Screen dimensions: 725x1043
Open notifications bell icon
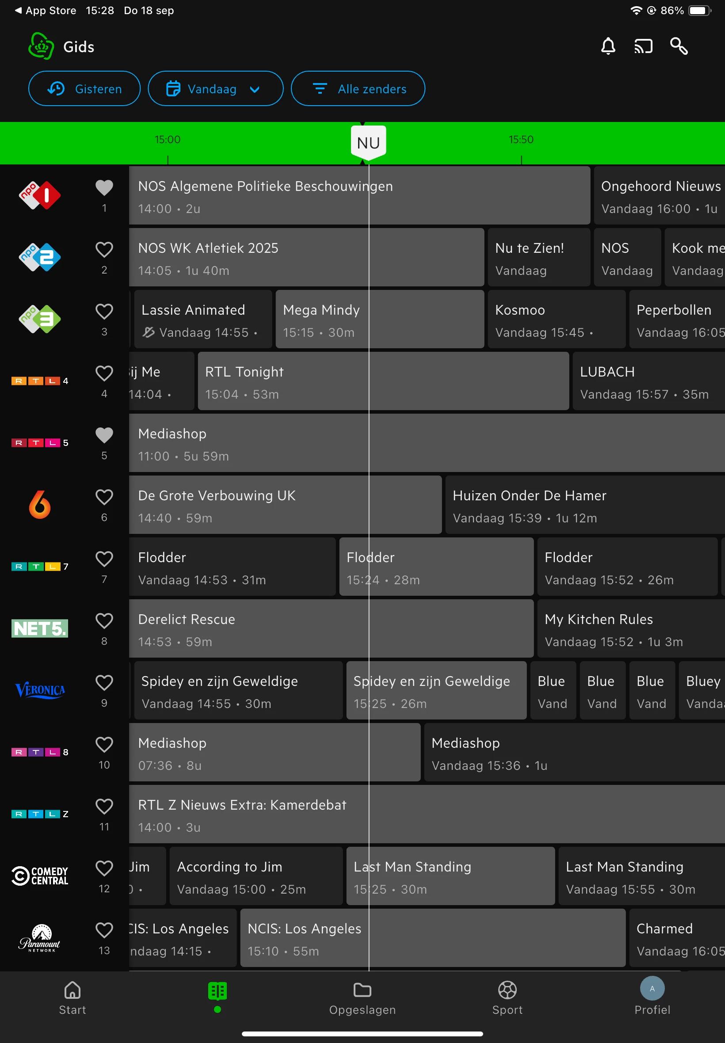point(608,46)
